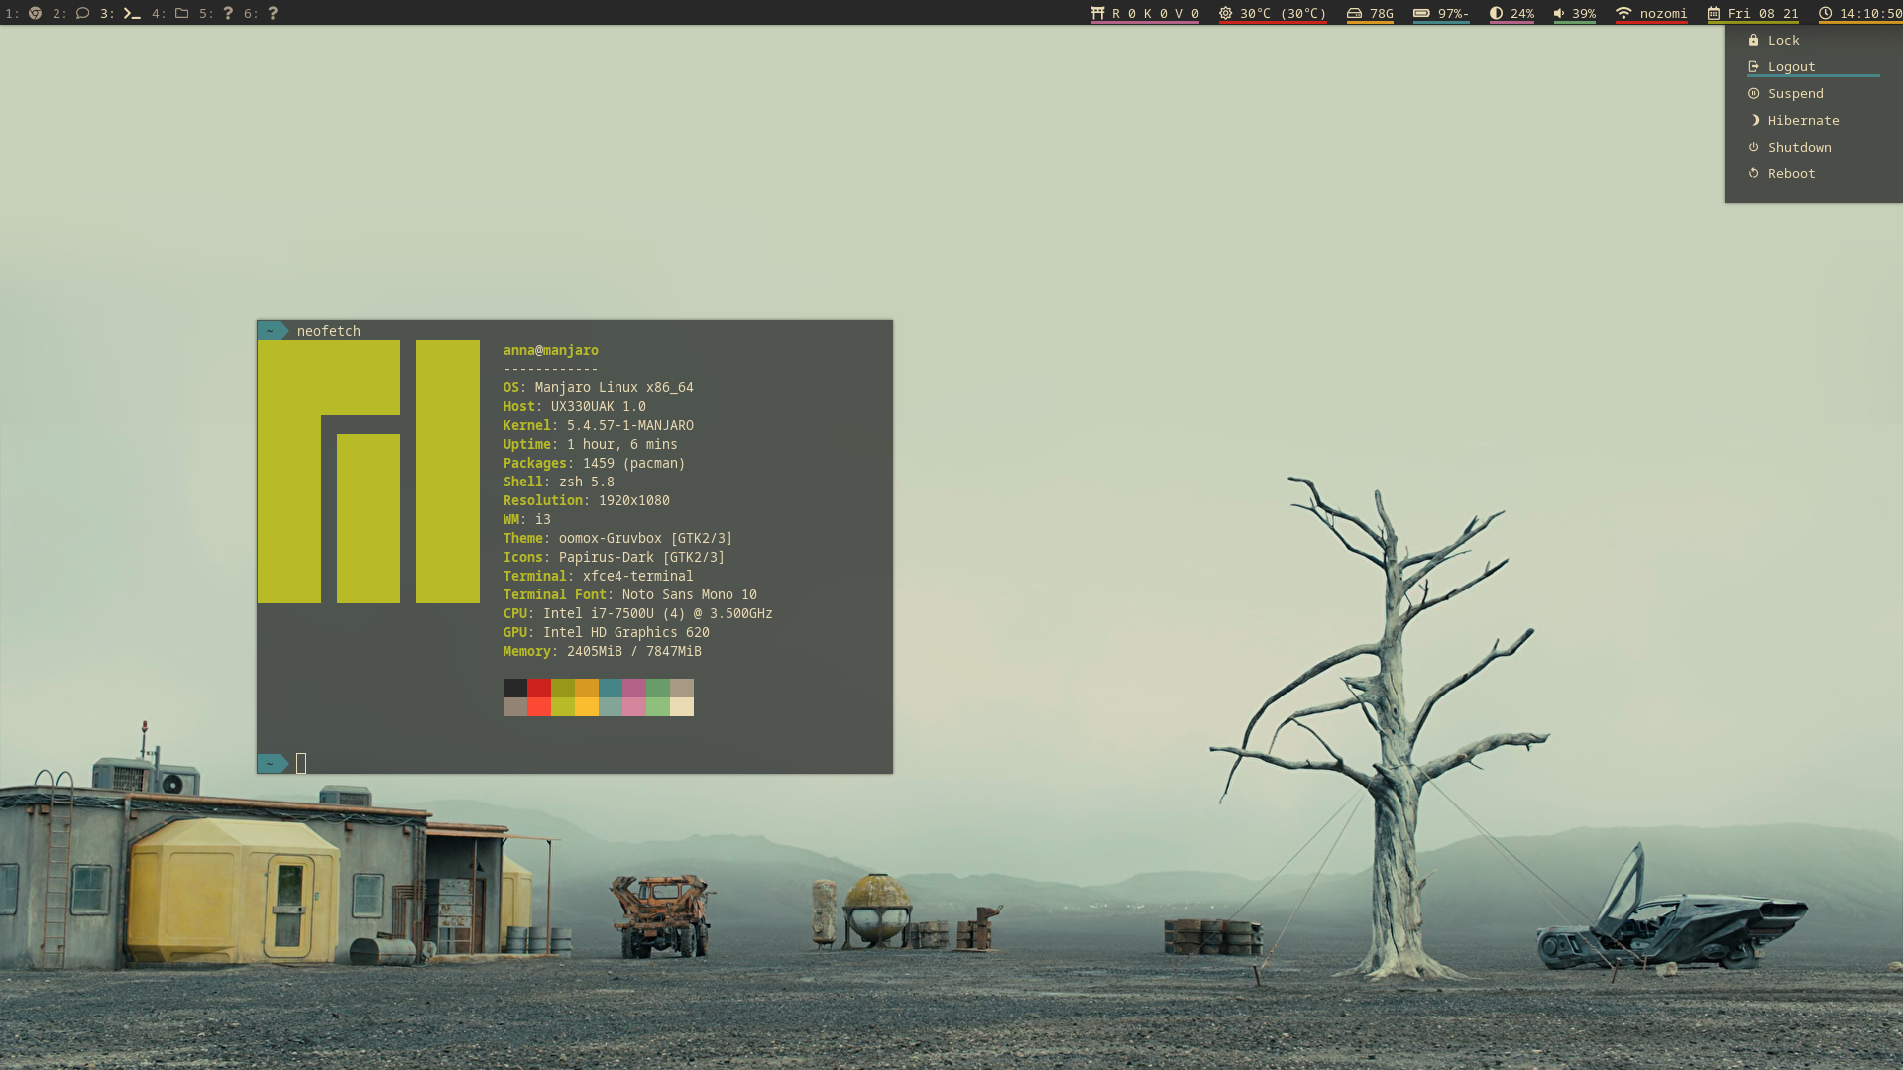Select Logout in the power menu

pyautogui.click(x=1791, y=67)
